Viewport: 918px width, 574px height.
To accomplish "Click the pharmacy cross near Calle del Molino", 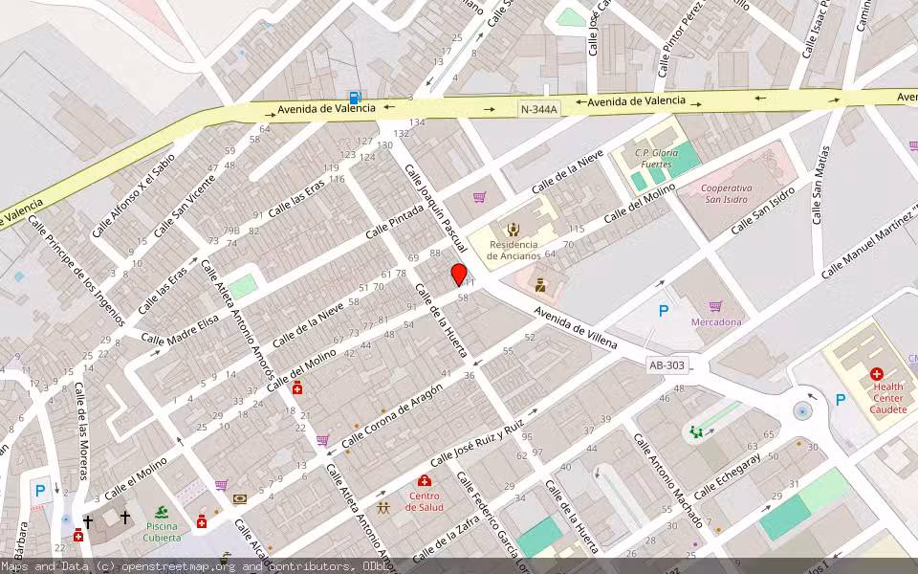I will [x=297, y=388].
